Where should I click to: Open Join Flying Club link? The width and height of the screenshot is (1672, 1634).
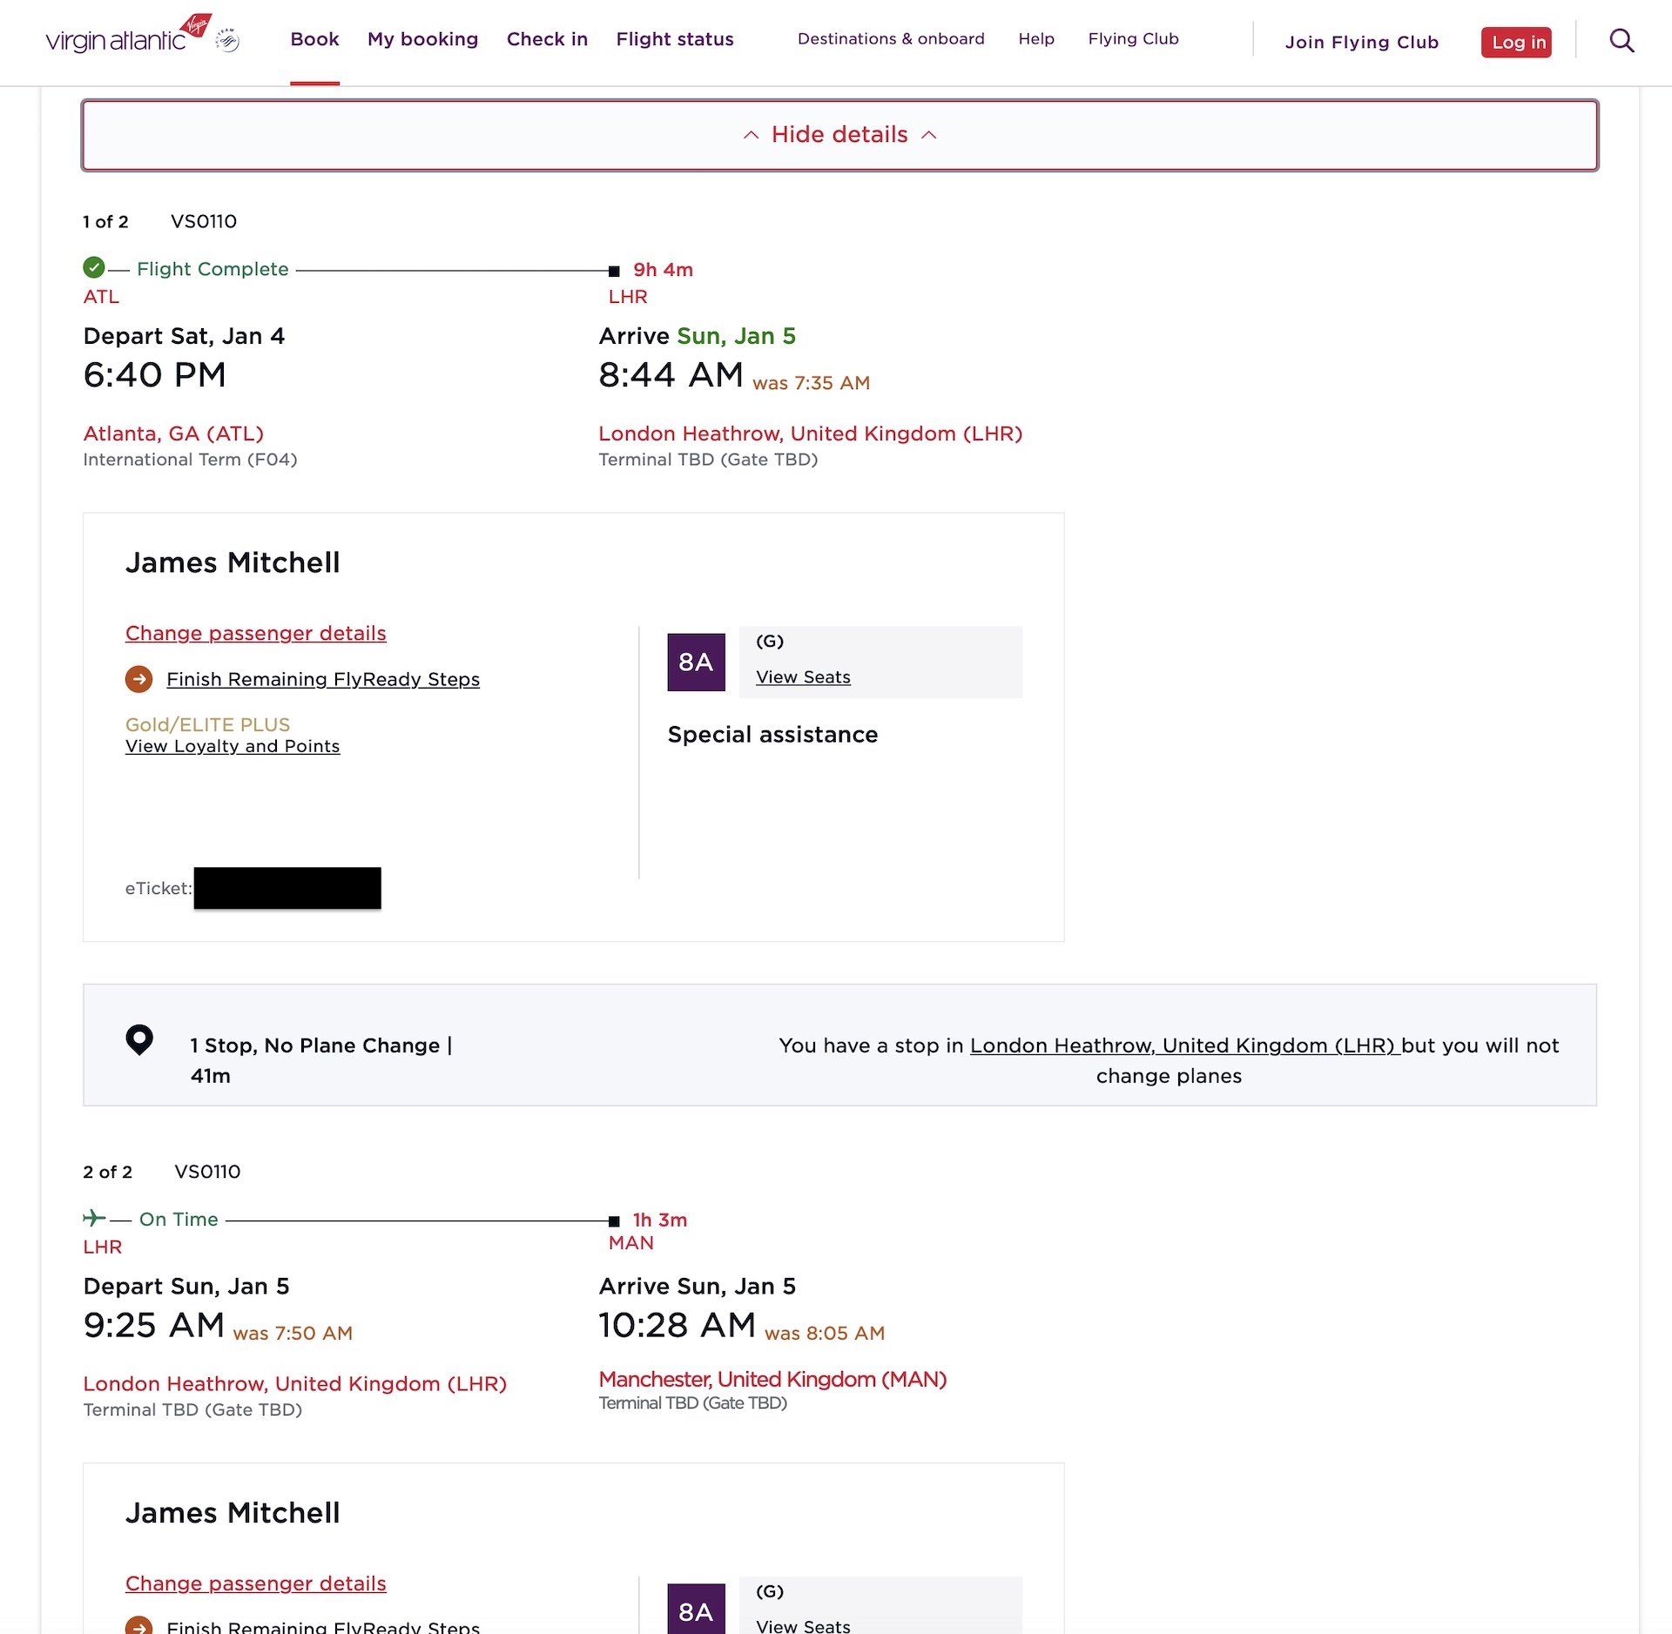click(1361, 42)
